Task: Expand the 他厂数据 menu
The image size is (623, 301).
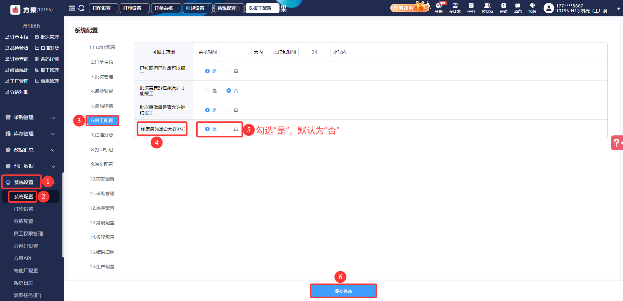Action: [32, 166]
